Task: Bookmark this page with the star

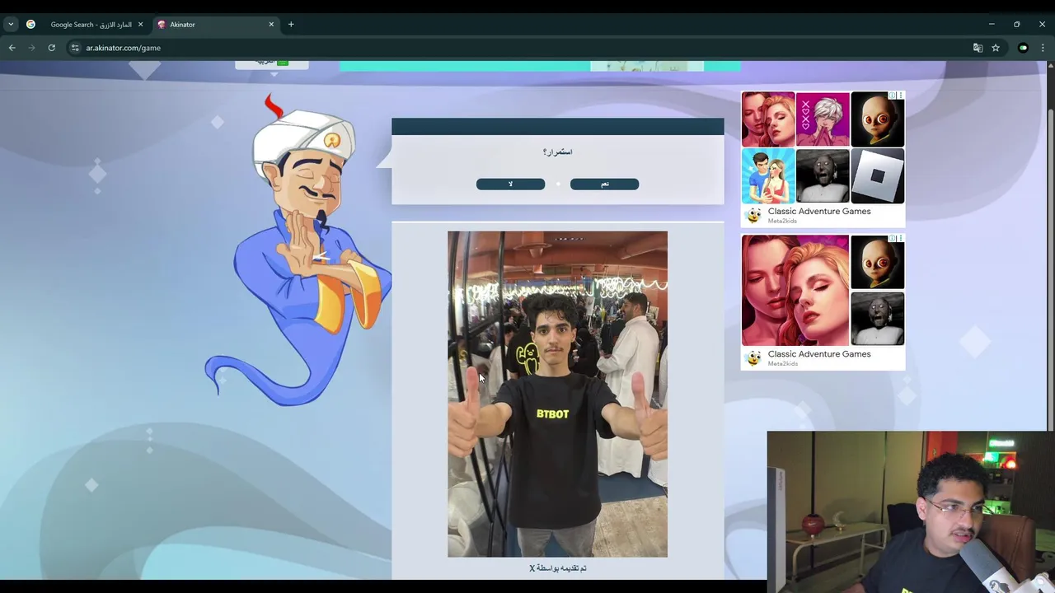Action: [996, 48]
